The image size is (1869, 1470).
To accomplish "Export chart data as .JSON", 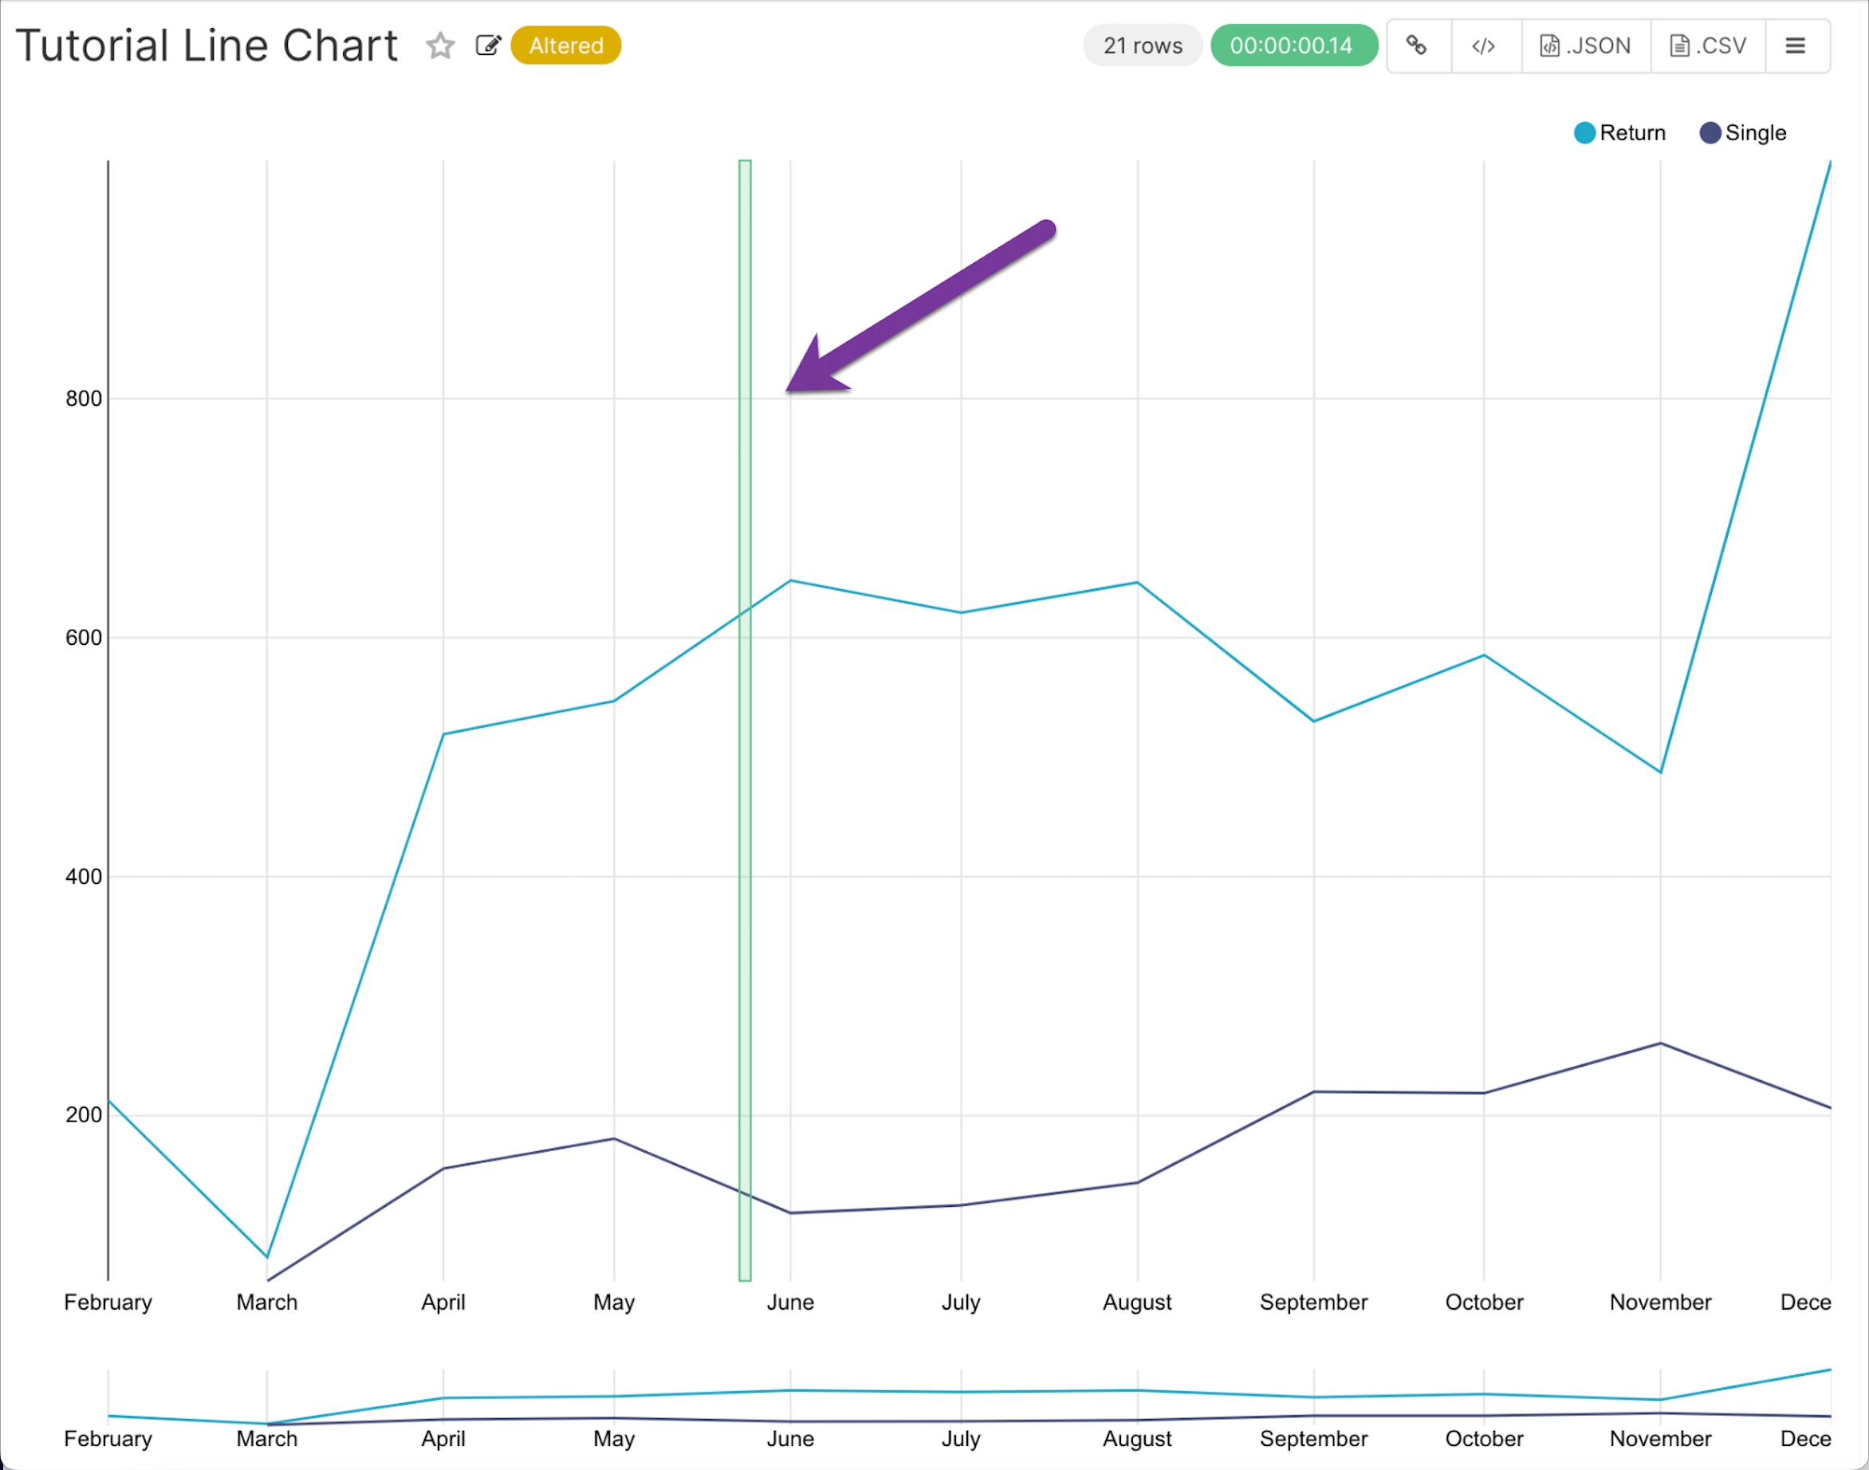I will (x=1586, y=45).
